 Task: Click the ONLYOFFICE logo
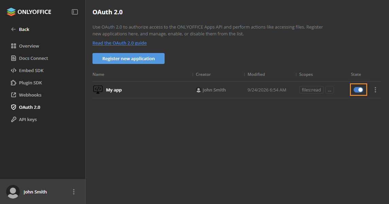29,12
